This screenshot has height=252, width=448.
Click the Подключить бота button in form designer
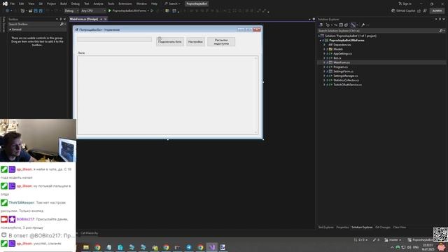coord(170,42)
